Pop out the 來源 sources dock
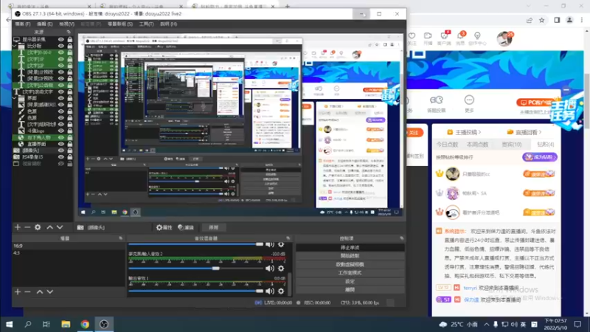 [69, 32]
